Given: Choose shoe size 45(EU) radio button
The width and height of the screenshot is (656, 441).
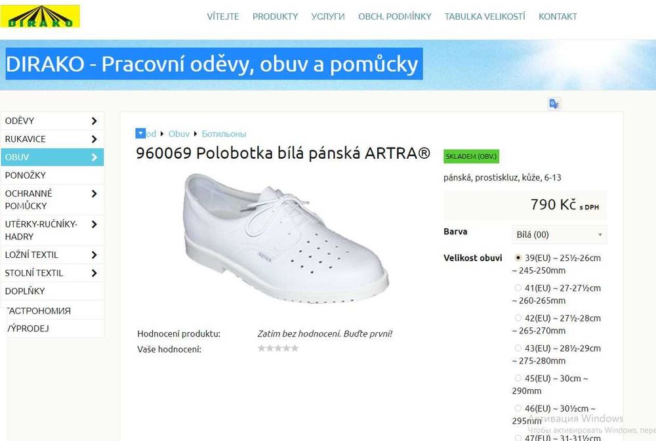Looking at the screenshot, I should click(518, 378).
